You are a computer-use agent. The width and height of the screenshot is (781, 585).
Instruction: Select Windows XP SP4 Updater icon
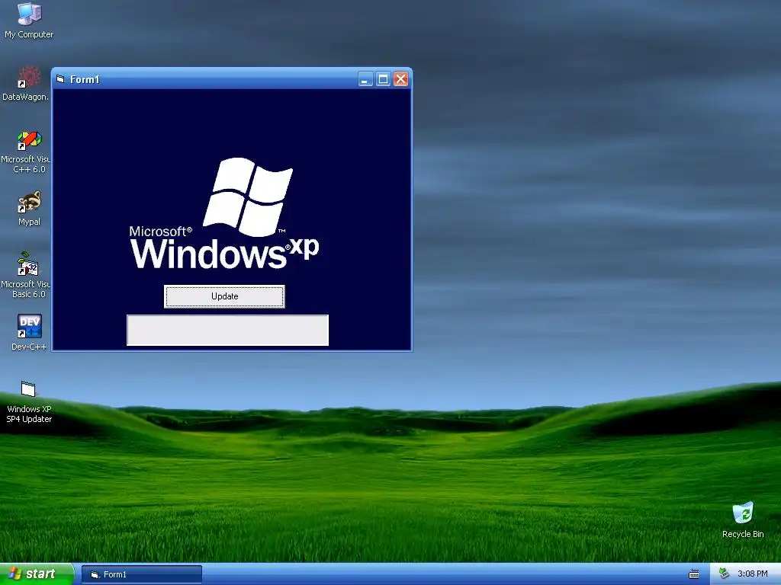29,401
